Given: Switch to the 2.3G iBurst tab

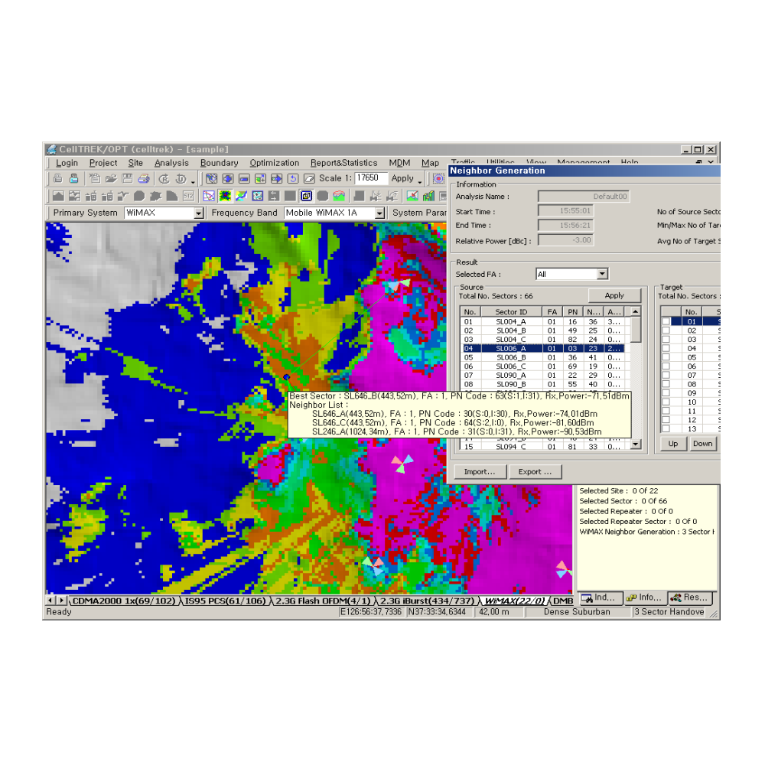Looking at the screenshot, I should (x=428, y=601).
